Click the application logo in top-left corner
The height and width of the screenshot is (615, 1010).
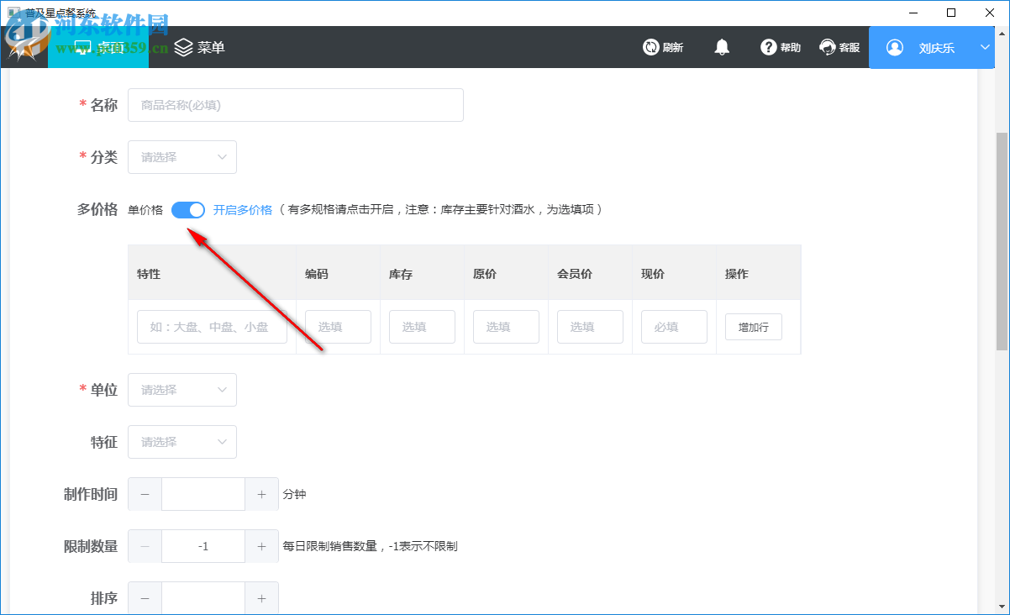tap(24, 47)
